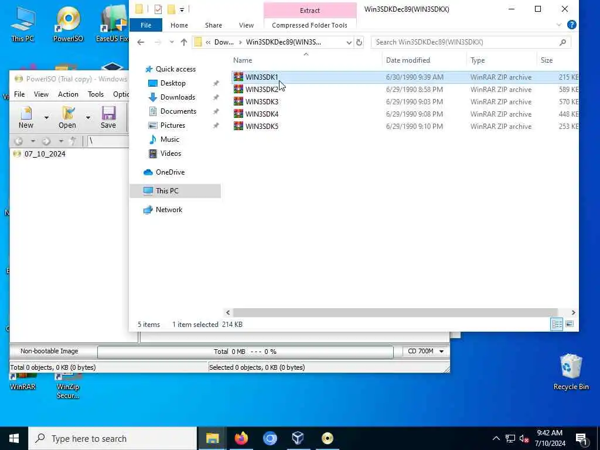Open Explorer help question mark icon
The height and width of the screenshot is (450, 600).
571,25
